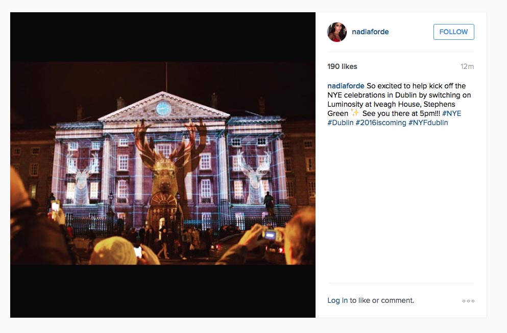Open the nadiaforde username in header

(370, 32)
